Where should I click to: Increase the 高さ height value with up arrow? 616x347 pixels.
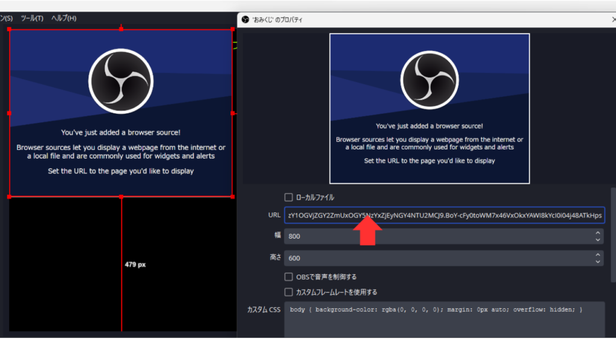pos(597,255)
